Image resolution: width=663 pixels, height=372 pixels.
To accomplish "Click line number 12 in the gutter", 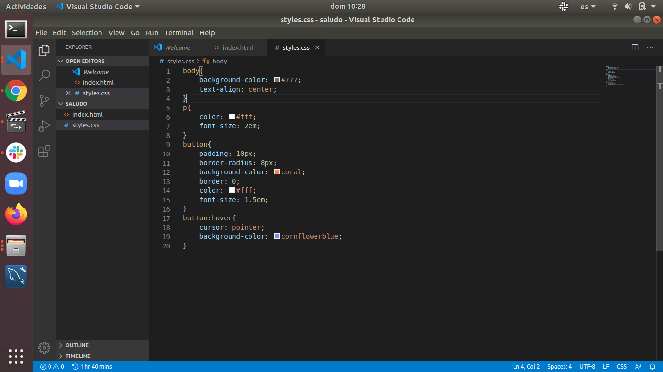I will tap(166, 172).
